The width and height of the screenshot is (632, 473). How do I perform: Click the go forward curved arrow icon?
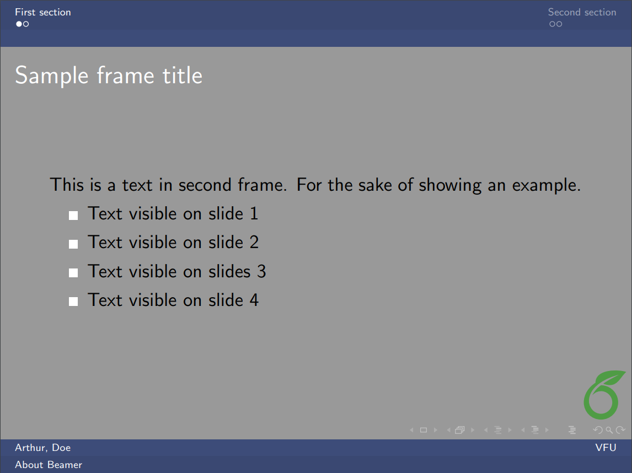pyautogui.click(x=620, y=430)
